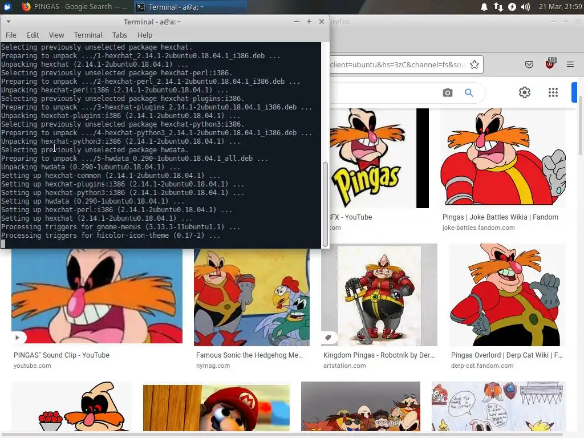Click the Google search magnifier icon
The width and height of the screenshot is (584, 438).
coord(469,93)
